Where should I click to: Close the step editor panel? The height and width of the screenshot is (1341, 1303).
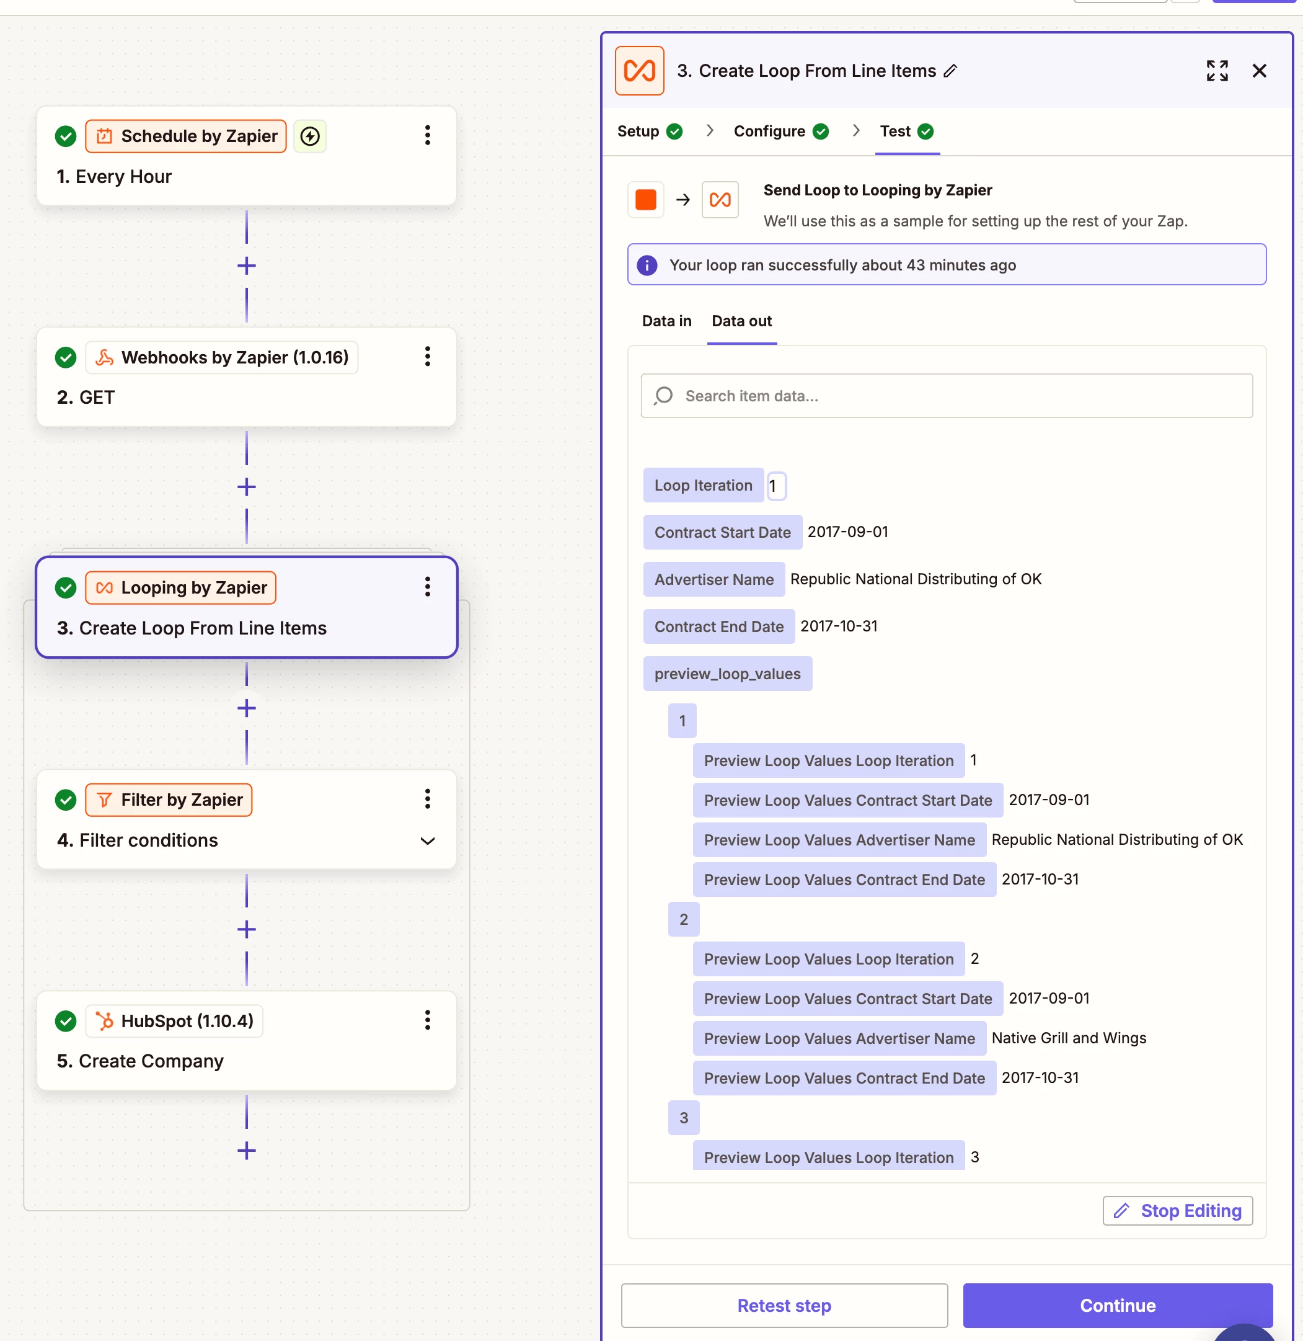click(1259, 71)
